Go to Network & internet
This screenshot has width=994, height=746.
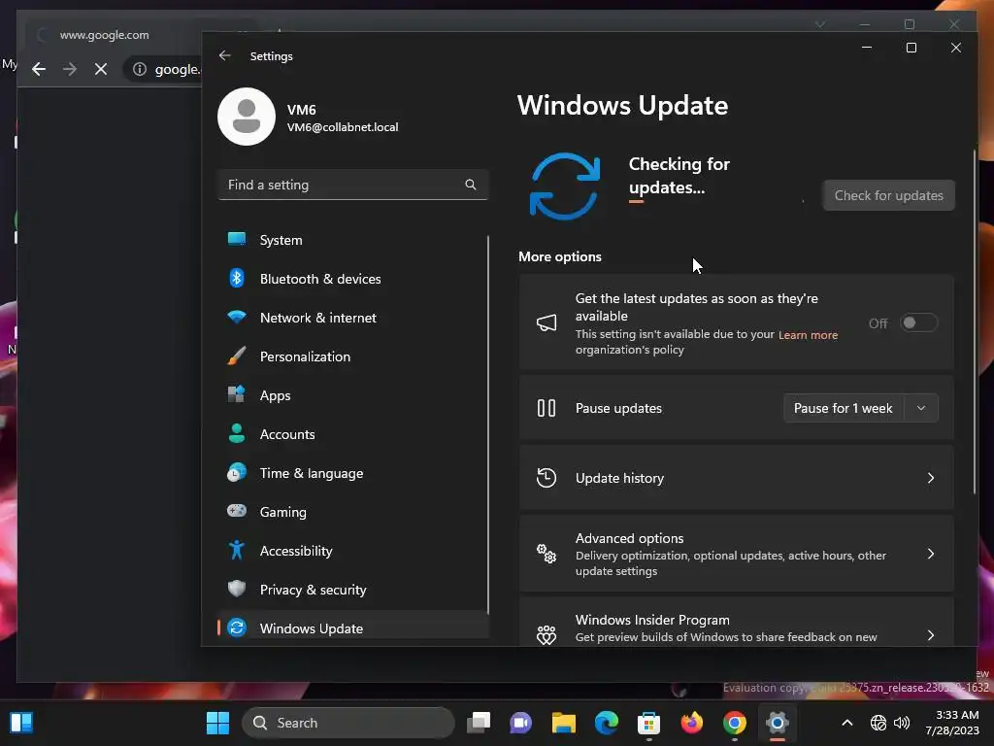click(352, 318)
